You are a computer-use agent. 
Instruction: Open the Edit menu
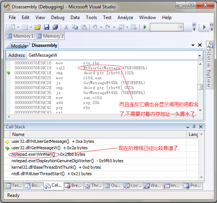pos(26,18)
